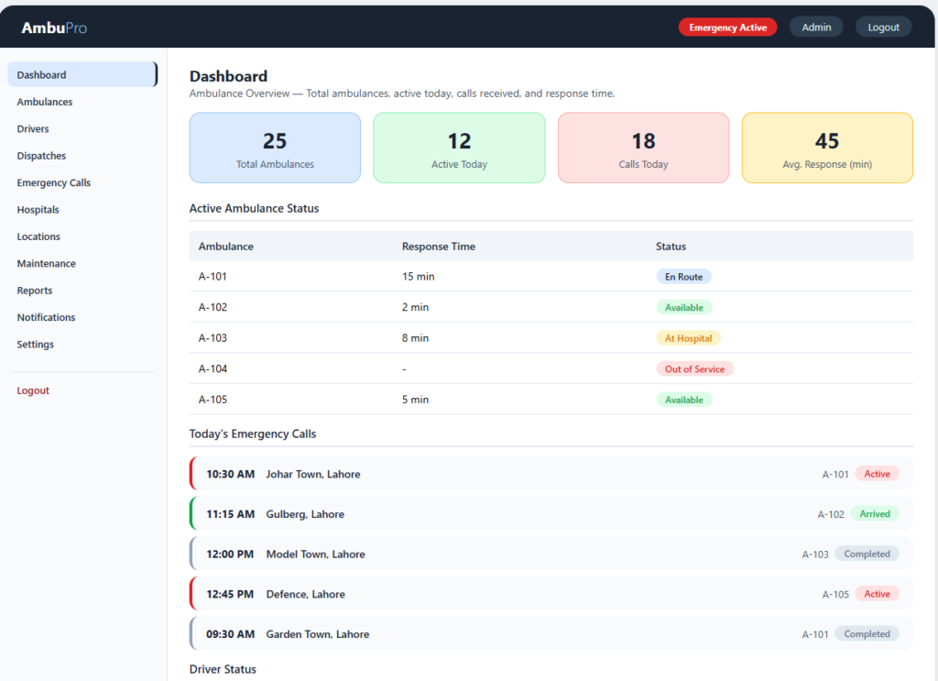
Task: Select the A-104 Out of Service row
Action: pyautogui.click(x=551, y=368)
